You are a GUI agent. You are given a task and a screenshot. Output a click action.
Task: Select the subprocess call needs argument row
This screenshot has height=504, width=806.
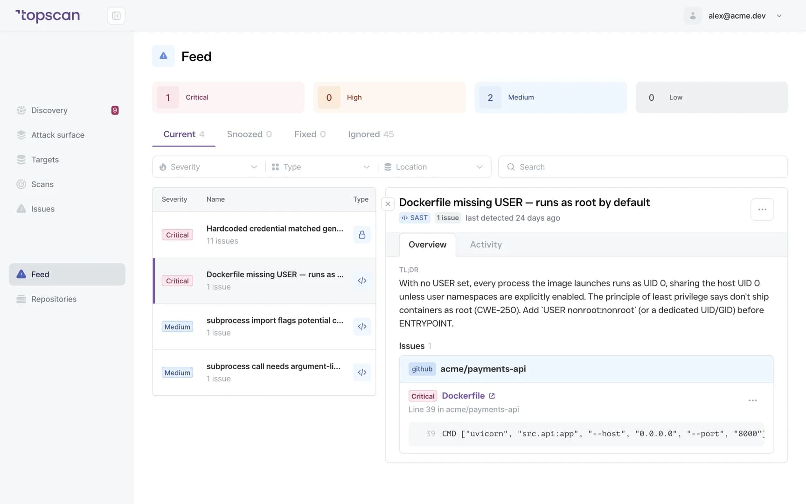point(264,372)
